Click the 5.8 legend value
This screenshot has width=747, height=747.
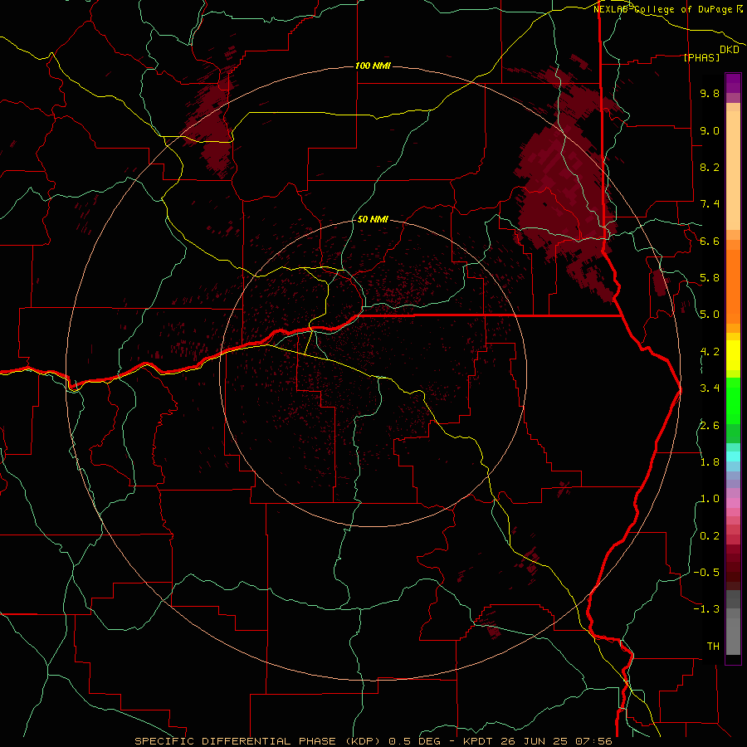pos(710,278)
